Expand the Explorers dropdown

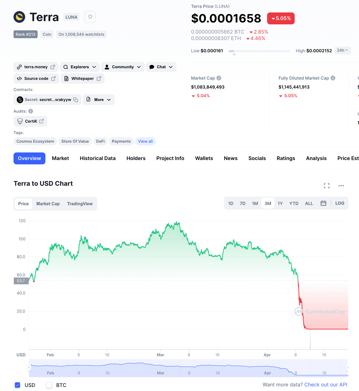[x=80, y=67]
